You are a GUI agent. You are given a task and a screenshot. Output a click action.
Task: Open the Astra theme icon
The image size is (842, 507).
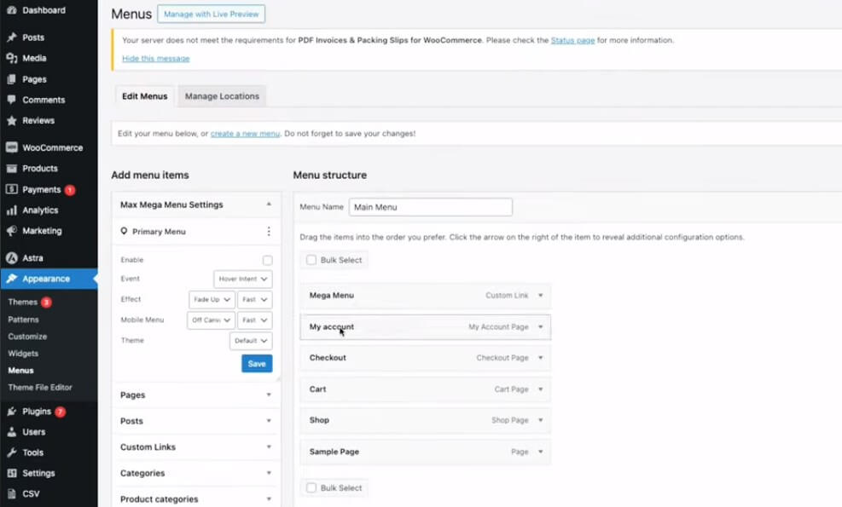11,258
